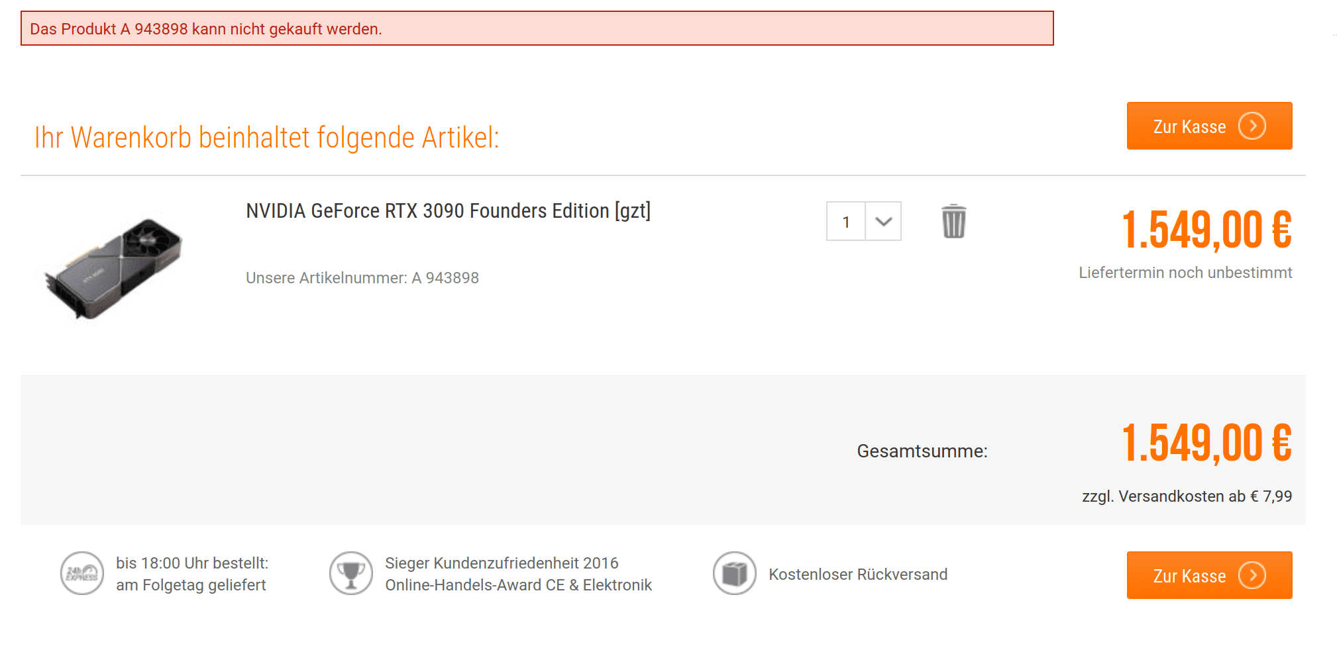The width and height of the screenshot is (1337, 646).
Task: Click the trophy award icon
Action: [351, 573]
